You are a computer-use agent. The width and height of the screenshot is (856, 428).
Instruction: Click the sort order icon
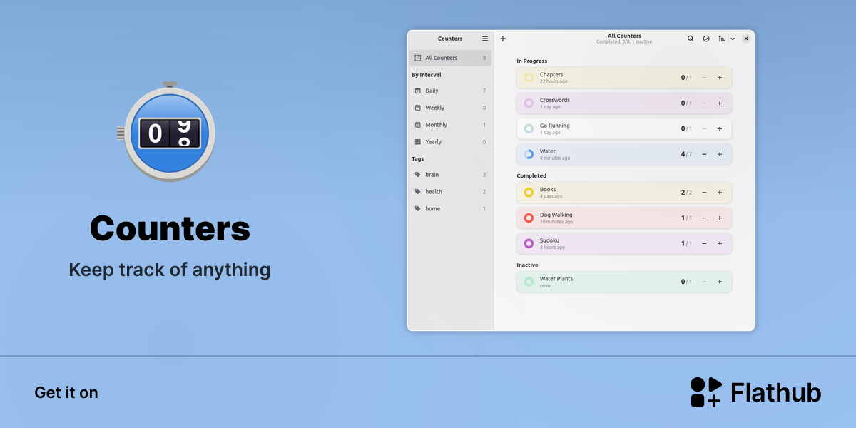coord(722,39)
